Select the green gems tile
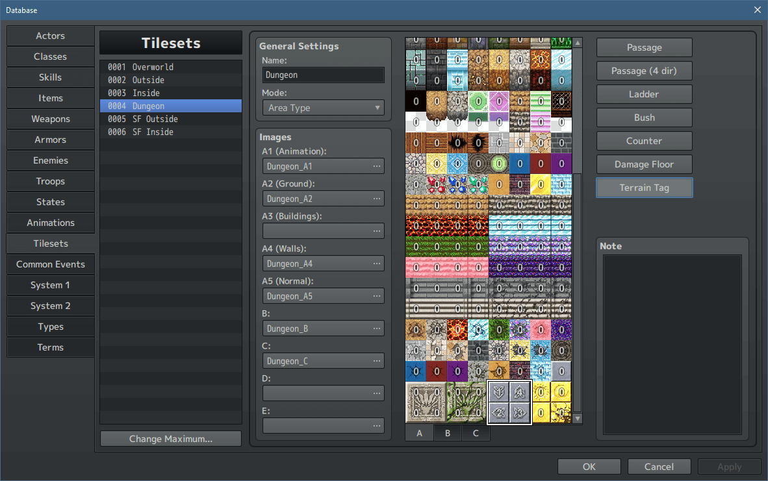The width and height of the screenshot is (768, 481). (478, 184)
